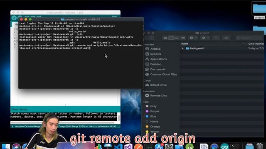Open System Preferences from Dock
The height and width of the screenshot is (149, 266).
[169, 146]
